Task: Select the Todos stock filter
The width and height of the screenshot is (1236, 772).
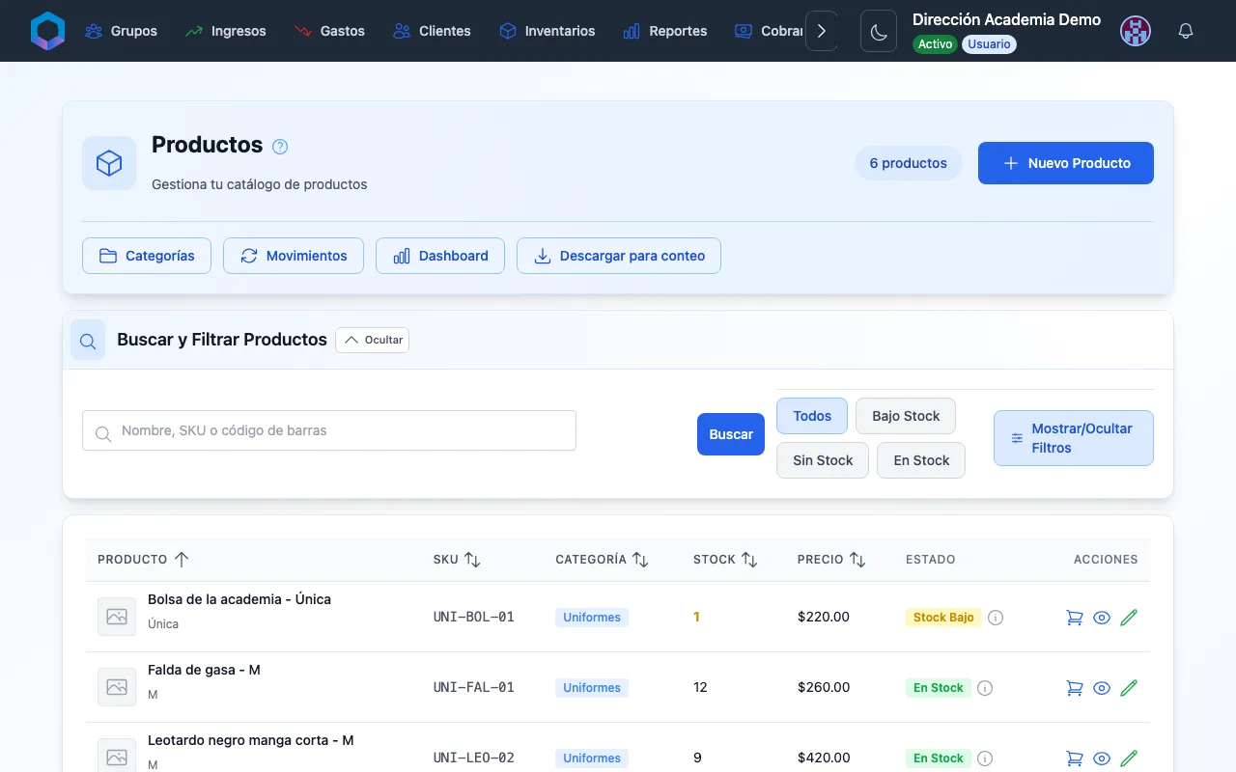Action: tap(812, 416)
